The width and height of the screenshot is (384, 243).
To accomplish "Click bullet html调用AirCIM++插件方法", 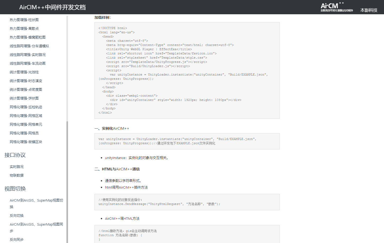I will click(127, 187).
